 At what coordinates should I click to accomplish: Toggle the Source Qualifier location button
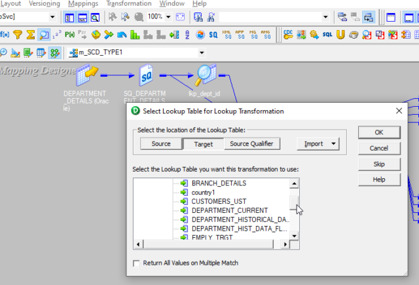pyautogui.click(x=252, y=143)
